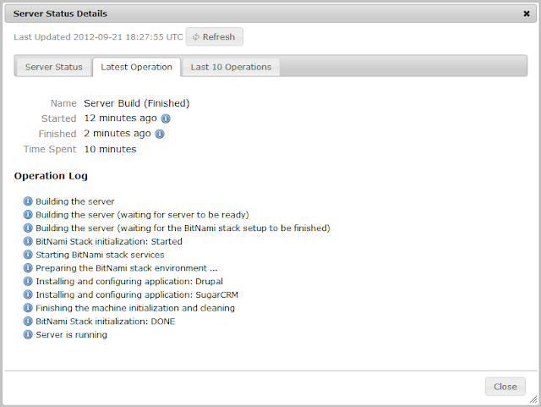This screenshot has width=541, height=407.
Task: Click info icon for first 'Building the server' entry
Action: pos(28,201)
